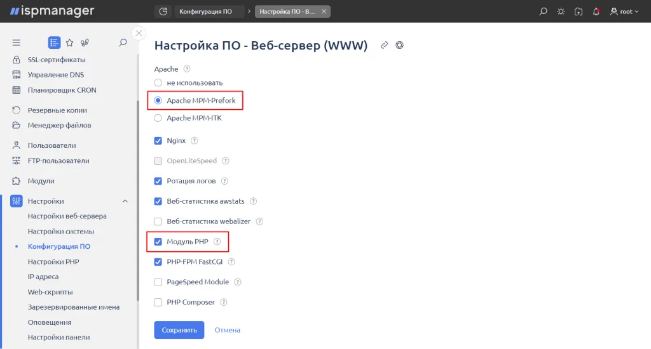The image size is (651, 349).
Task: Show PHP-FPM FastCGI help icon
Action: (x=231, y=262)
